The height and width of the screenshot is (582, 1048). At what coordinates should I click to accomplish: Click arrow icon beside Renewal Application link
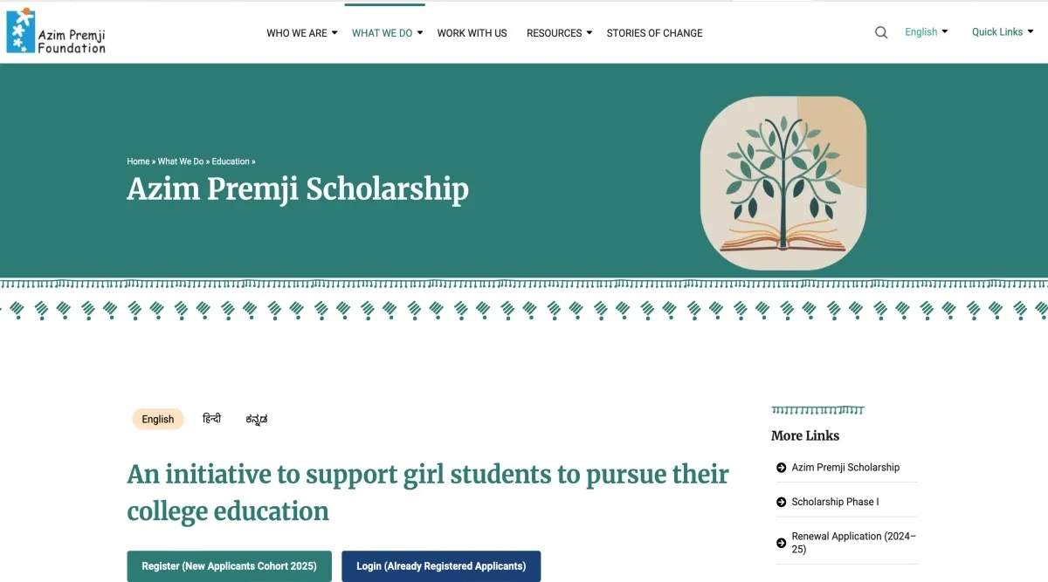(x=781, y=543)
